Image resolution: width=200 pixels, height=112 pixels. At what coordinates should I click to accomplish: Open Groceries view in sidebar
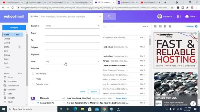[x=10, y=90]
